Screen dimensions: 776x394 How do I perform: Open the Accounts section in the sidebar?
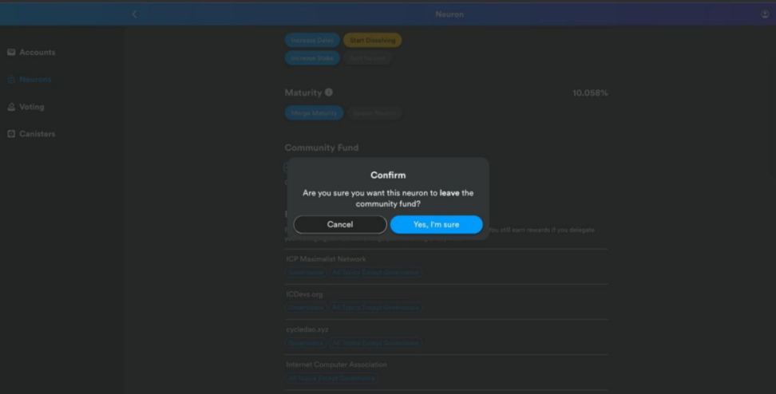[31, 52]
